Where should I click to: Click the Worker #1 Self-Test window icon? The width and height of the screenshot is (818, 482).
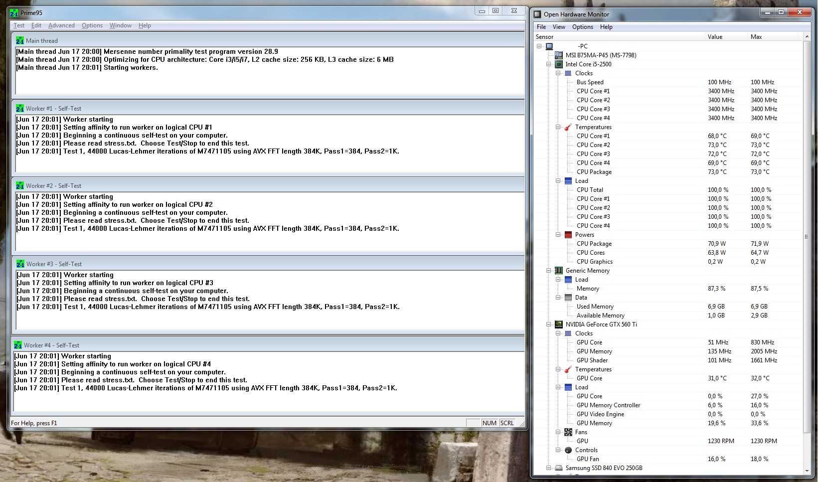(20, 108)
